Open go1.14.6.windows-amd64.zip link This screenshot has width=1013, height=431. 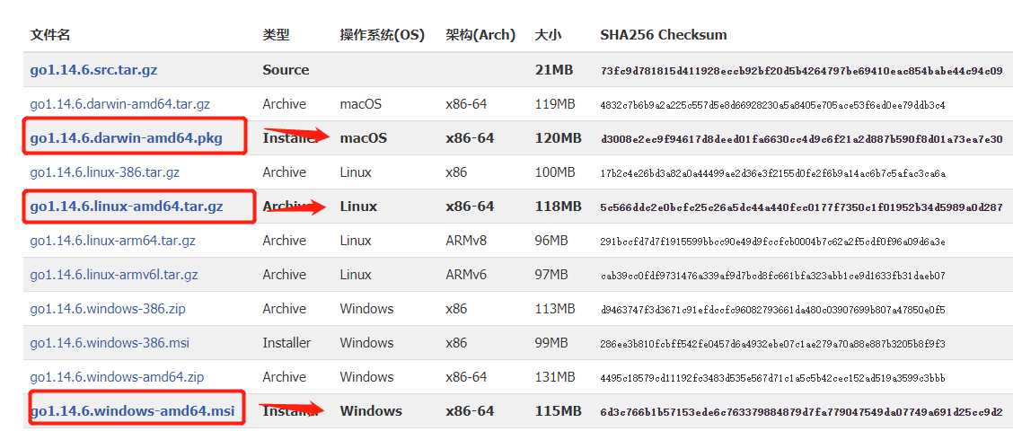coord(117,377)
